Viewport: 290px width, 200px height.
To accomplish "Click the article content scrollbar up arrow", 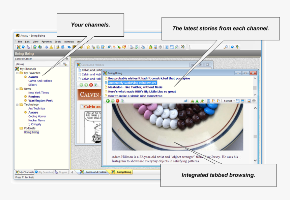I will tap(255, 108).
